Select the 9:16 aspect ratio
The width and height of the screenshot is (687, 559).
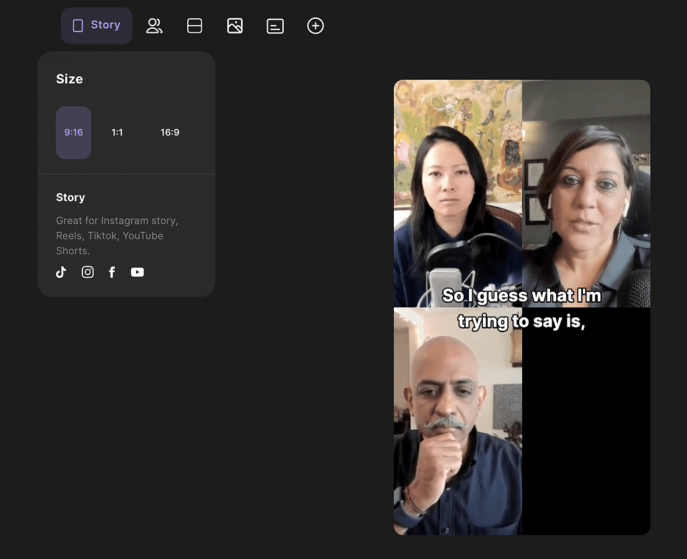tap(74, 133)
